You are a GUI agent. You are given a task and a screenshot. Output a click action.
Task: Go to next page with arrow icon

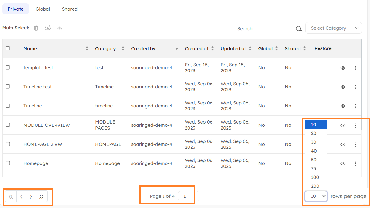pyautogui.click(x=31, y=197)
